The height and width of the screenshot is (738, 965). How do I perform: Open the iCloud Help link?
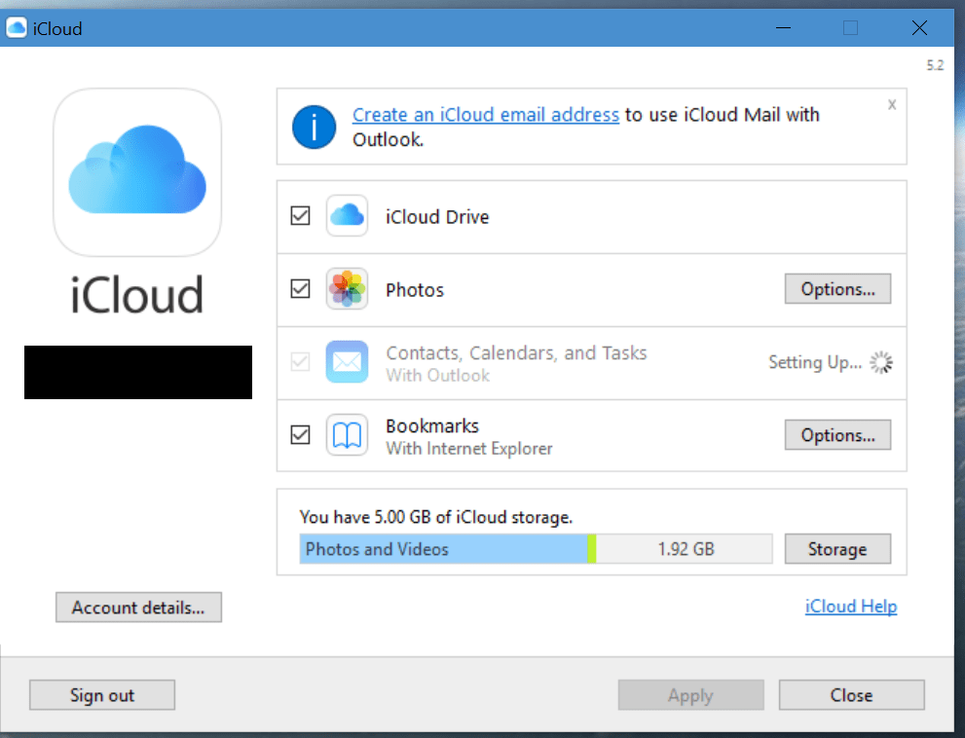tap(851, 607)
